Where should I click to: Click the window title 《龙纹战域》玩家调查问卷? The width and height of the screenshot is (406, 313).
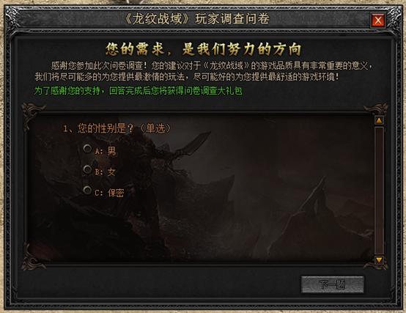tap(197, 19)
